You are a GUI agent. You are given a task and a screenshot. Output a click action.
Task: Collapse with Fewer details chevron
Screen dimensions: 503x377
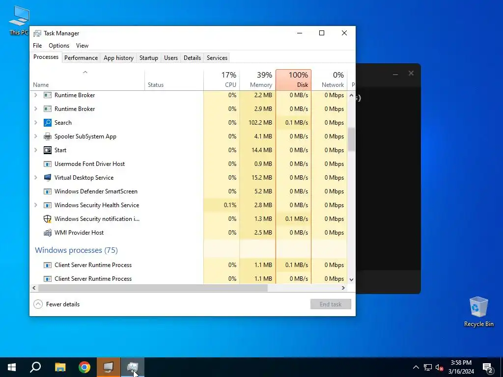click(38, 304)
